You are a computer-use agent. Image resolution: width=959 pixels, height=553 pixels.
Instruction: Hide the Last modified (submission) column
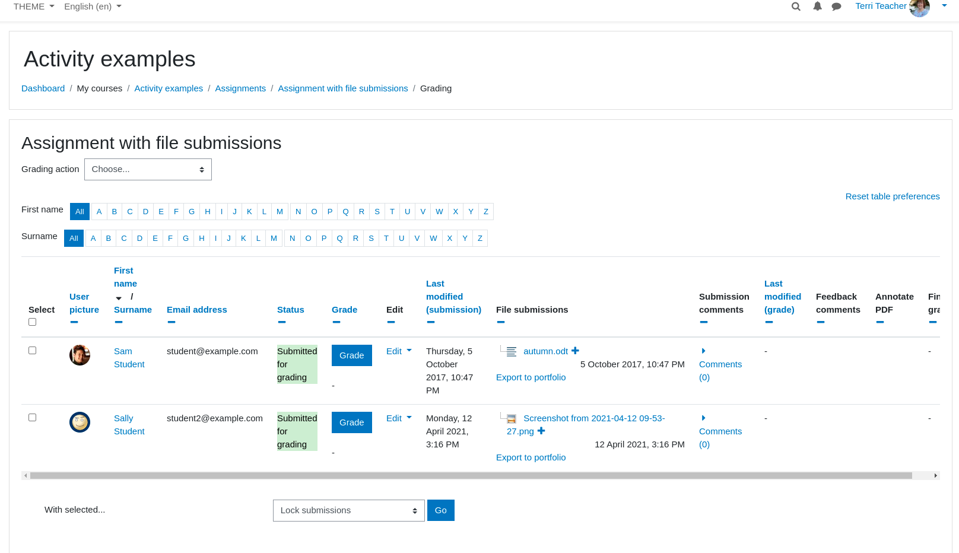431,322
